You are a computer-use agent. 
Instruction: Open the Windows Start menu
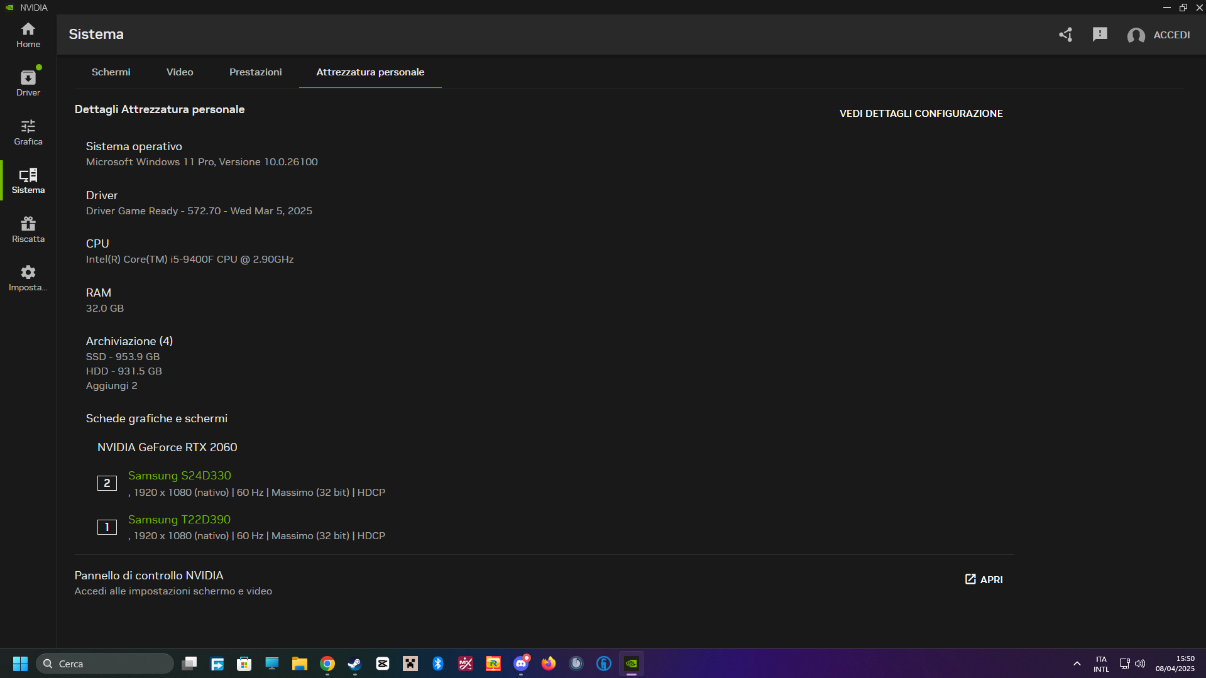pyautogui.click(x=20, y=664)
